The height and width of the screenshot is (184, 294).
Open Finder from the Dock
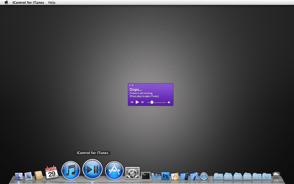(x=19, y=176)
